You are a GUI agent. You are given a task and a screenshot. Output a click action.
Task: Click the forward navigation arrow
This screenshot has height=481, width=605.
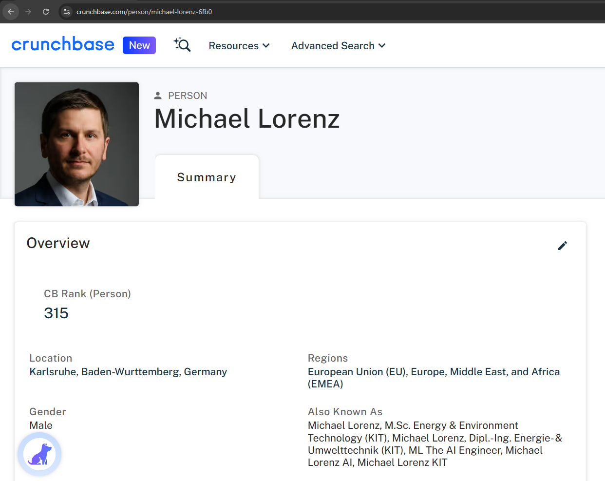[28, 12]
